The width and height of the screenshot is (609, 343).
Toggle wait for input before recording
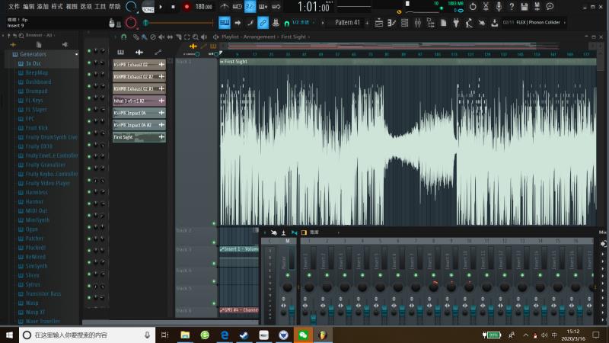click(237, 7)
